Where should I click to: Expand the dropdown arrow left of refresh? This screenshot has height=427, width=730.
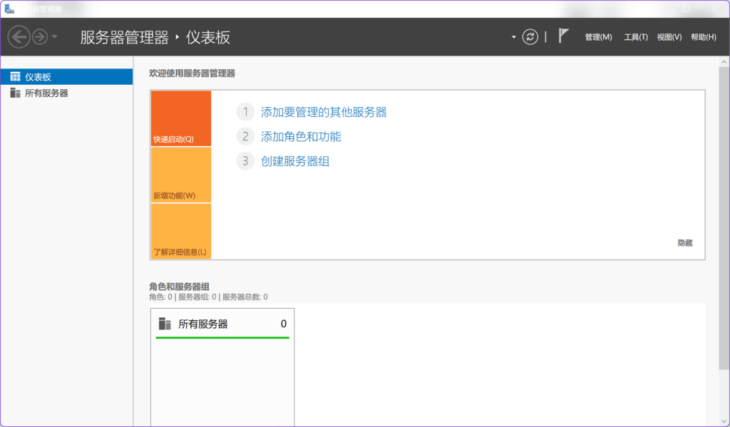(513, 37)
